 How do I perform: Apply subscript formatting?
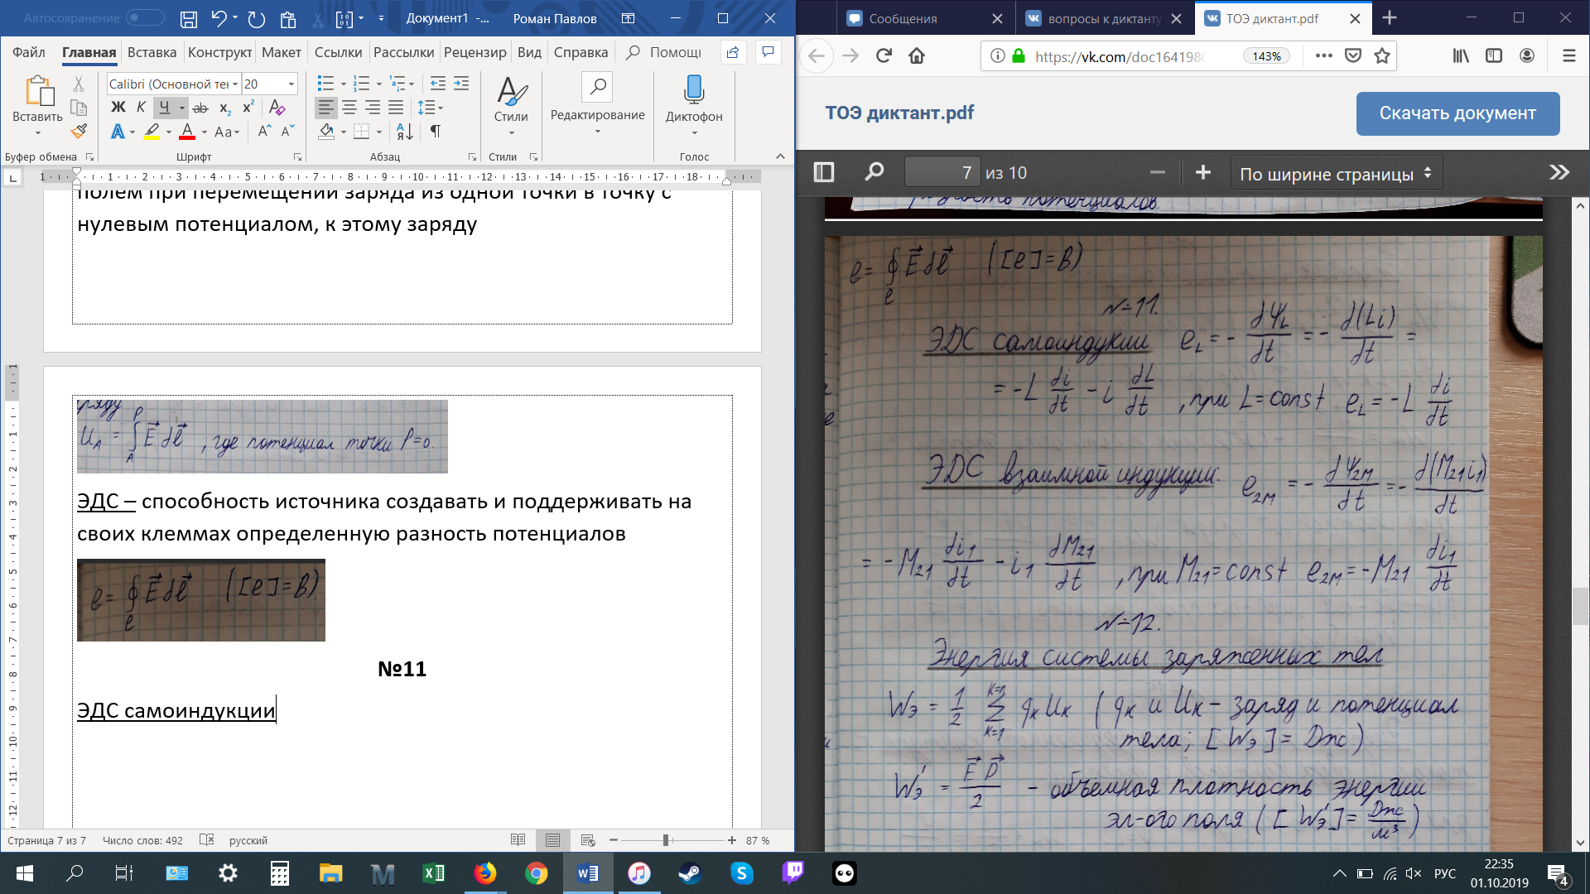(225, 108)
